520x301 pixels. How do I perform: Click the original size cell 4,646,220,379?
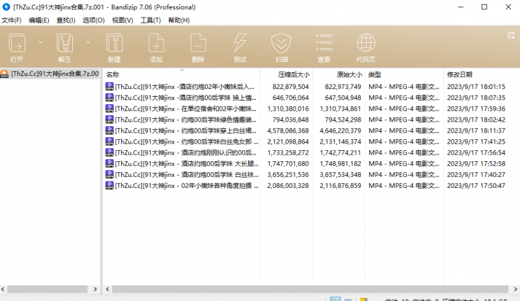(x=340, y=131)
